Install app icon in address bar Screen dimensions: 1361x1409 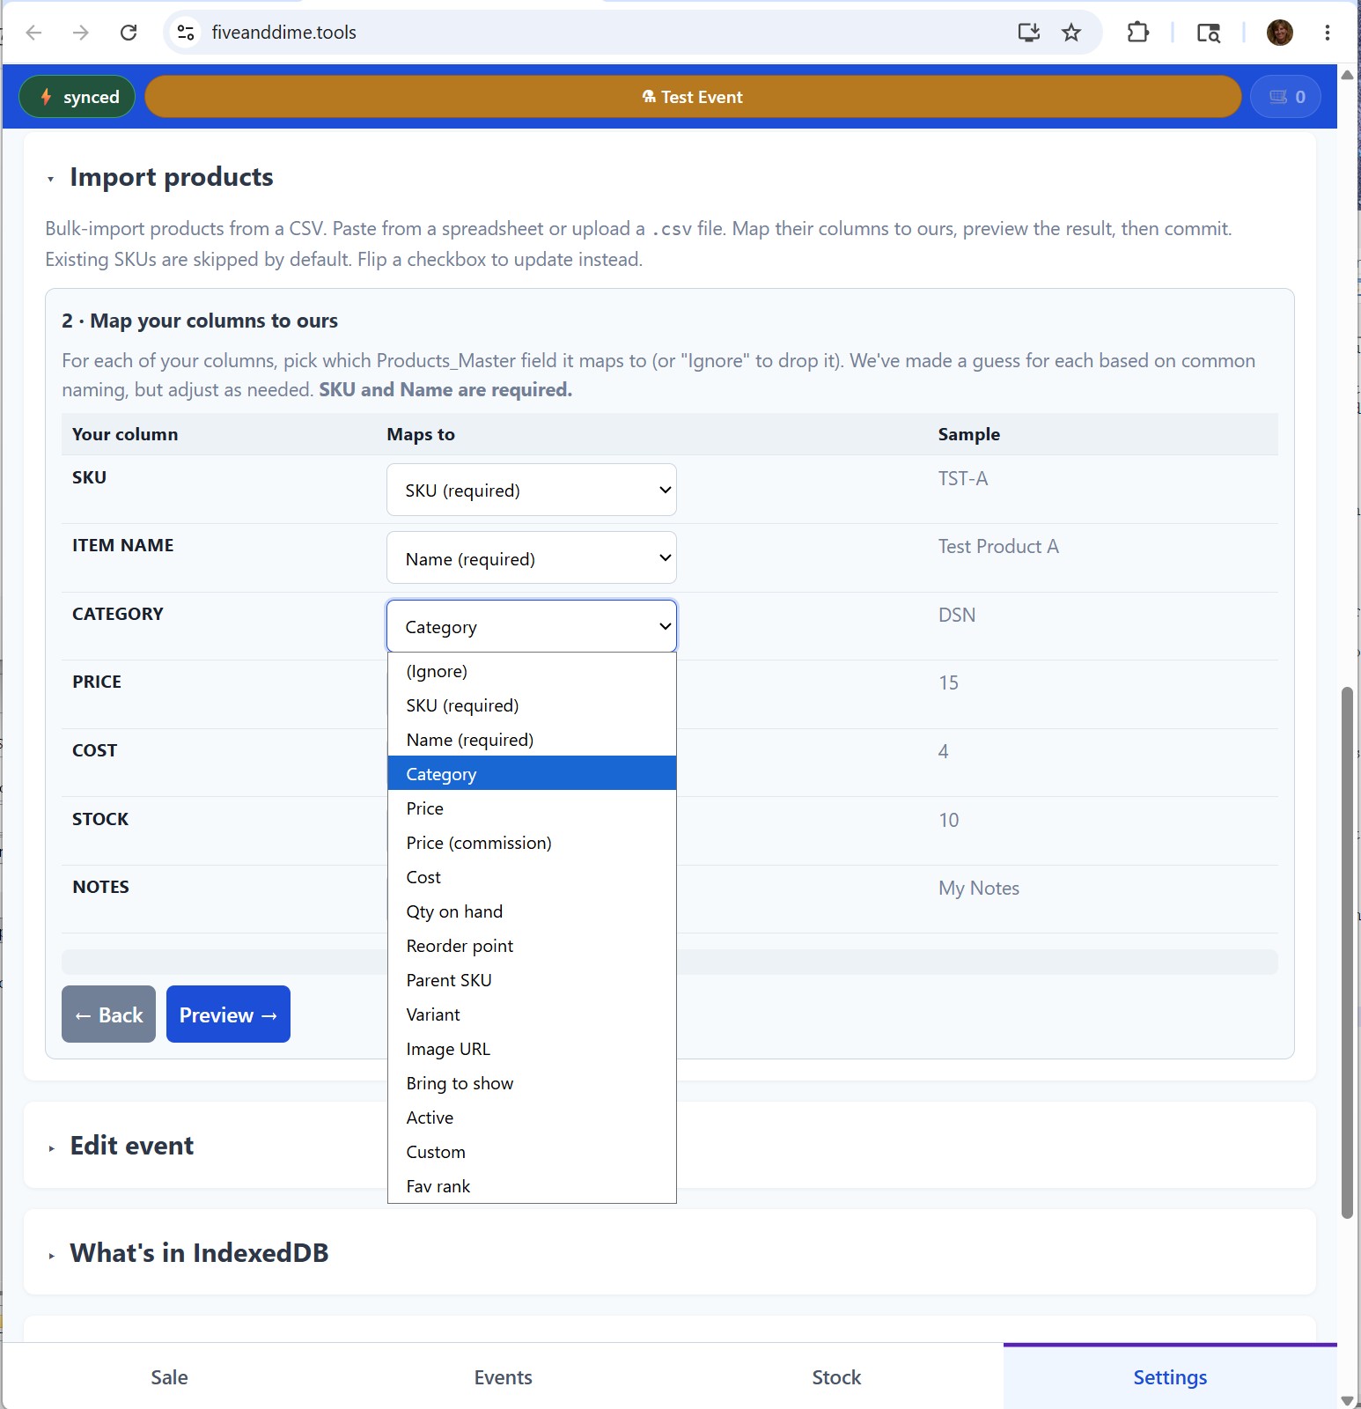pos(1028,33)
